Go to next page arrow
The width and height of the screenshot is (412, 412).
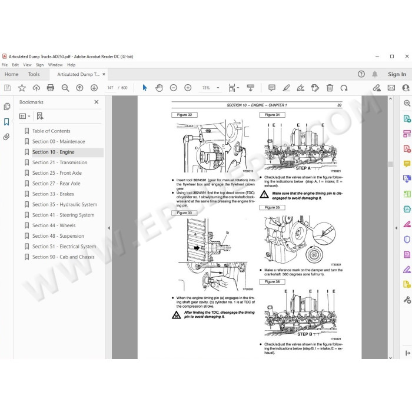(94, 88)
